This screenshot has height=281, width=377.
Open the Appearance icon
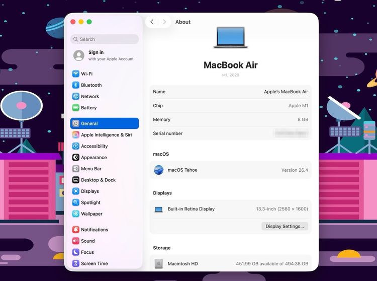[76, 158]
